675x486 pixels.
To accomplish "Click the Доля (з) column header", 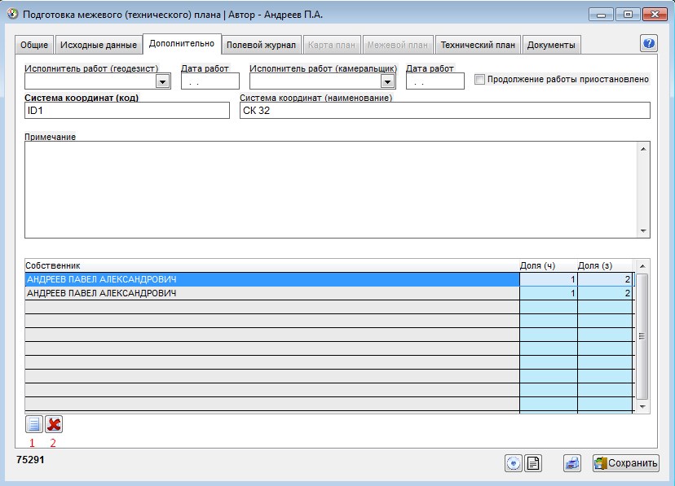I will (605, 265).
